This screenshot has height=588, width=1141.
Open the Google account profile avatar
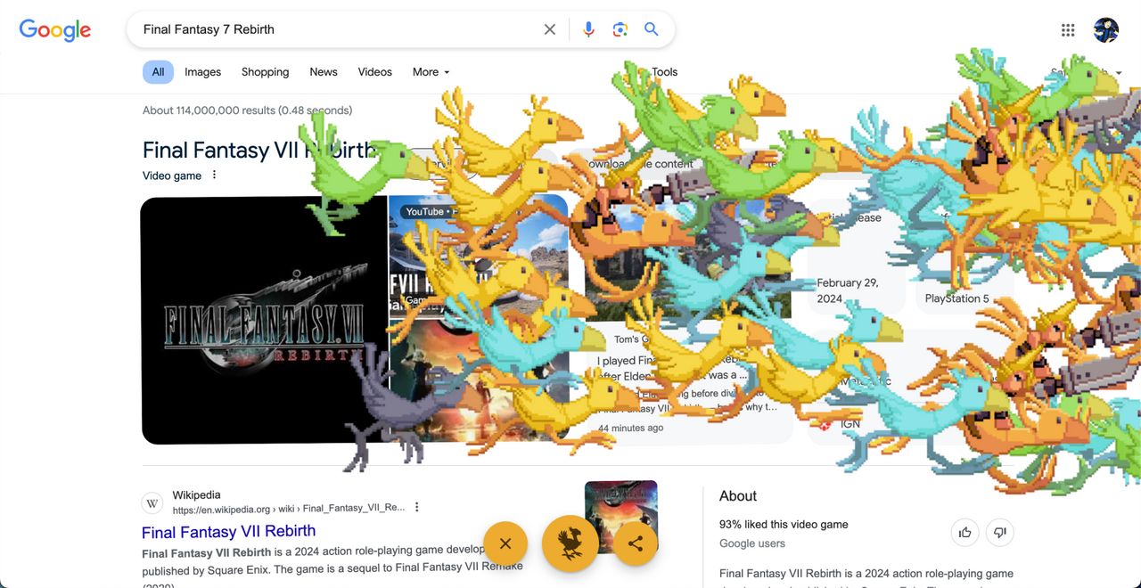pyautogui.click(x=1106, y=30)
